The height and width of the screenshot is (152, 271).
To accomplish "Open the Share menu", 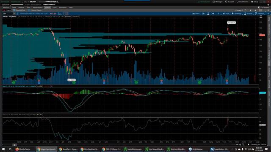I will point(196,14).
